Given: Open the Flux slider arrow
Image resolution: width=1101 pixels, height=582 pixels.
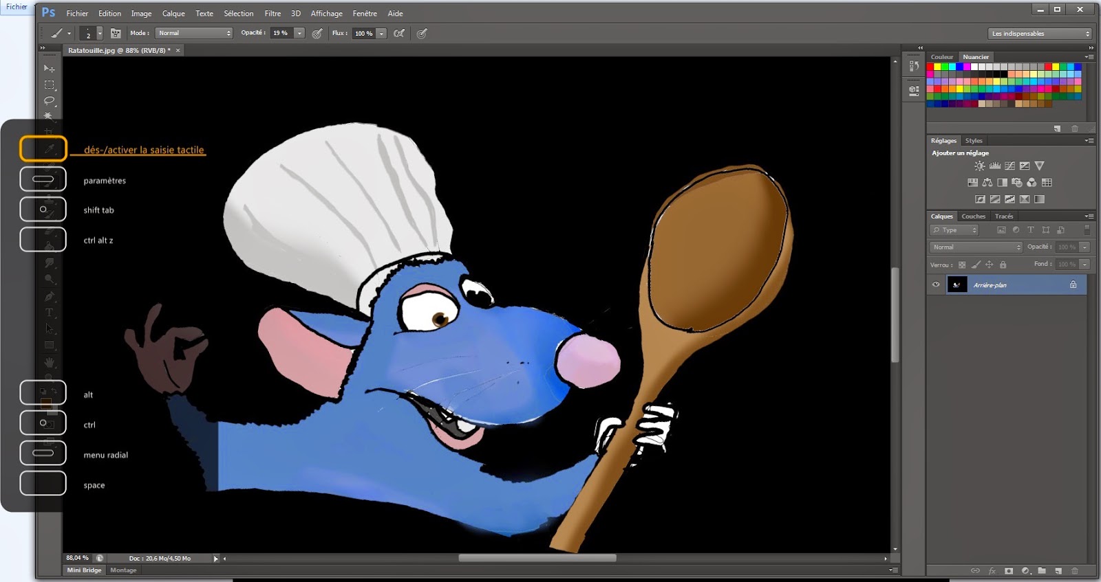Looking at the screenshot, I should coord(381,33).
